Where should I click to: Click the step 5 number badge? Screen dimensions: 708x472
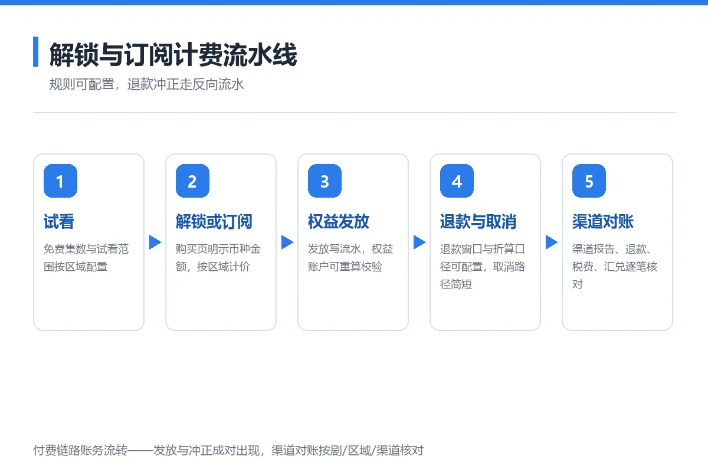point(589,181)
